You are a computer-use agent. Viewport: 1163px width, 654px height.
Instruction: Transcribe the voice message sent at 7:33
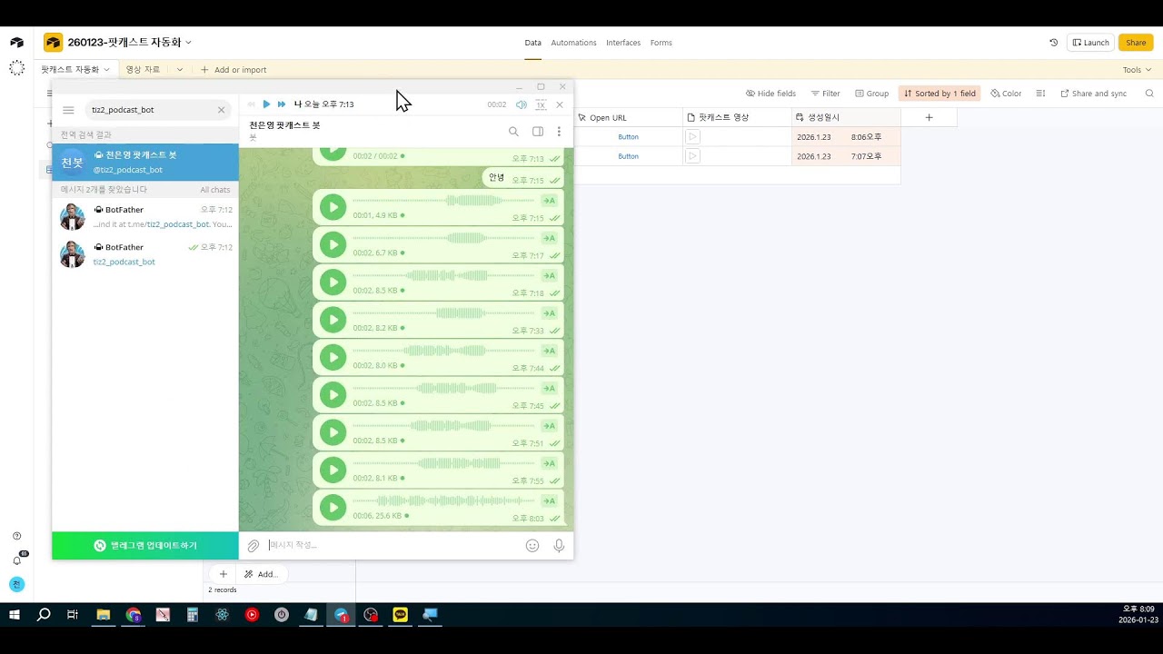pos(549,313)
